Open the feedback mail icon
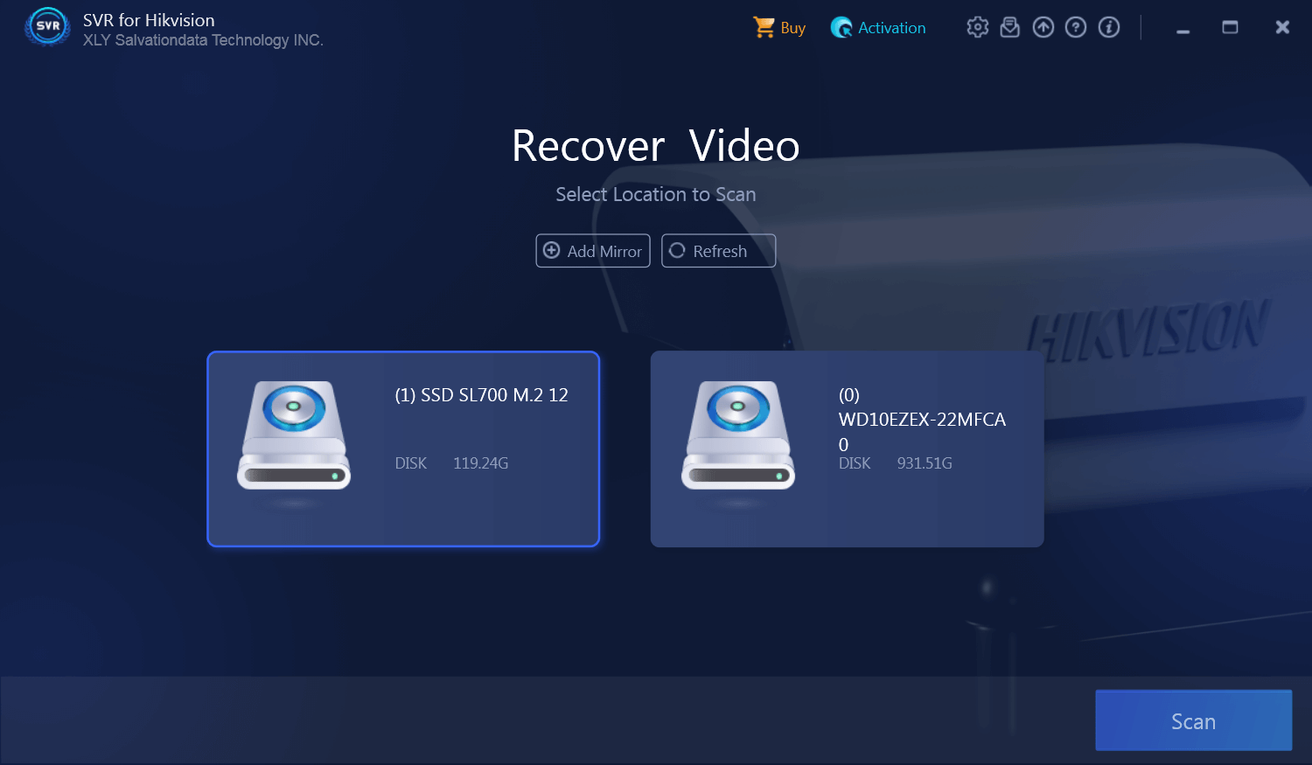 1010,27
